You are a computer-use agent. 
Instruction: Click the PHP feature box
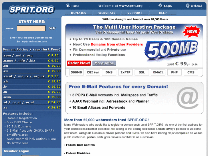[175, 72]
